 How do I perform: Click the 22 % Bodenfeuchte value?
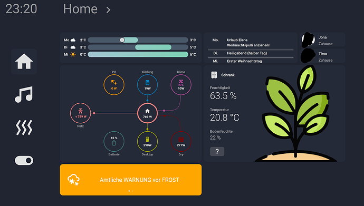pyautogui.click(x=215, y=138)
